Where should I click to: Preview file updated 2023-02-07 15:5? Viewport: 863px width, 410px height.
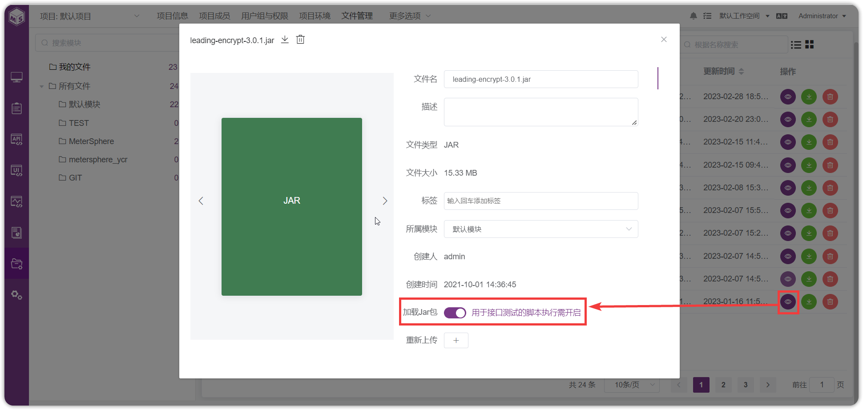(788, 210)
